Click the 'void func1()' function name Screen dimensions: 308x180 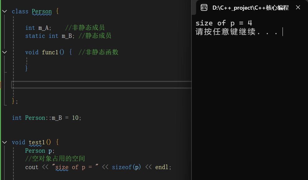click(50, 52)
